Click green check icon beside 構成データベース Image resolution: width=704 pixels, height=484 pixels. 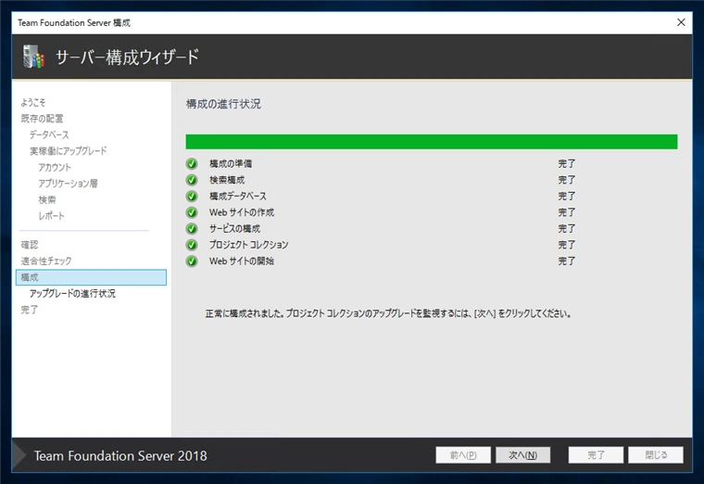click(192, 196)
